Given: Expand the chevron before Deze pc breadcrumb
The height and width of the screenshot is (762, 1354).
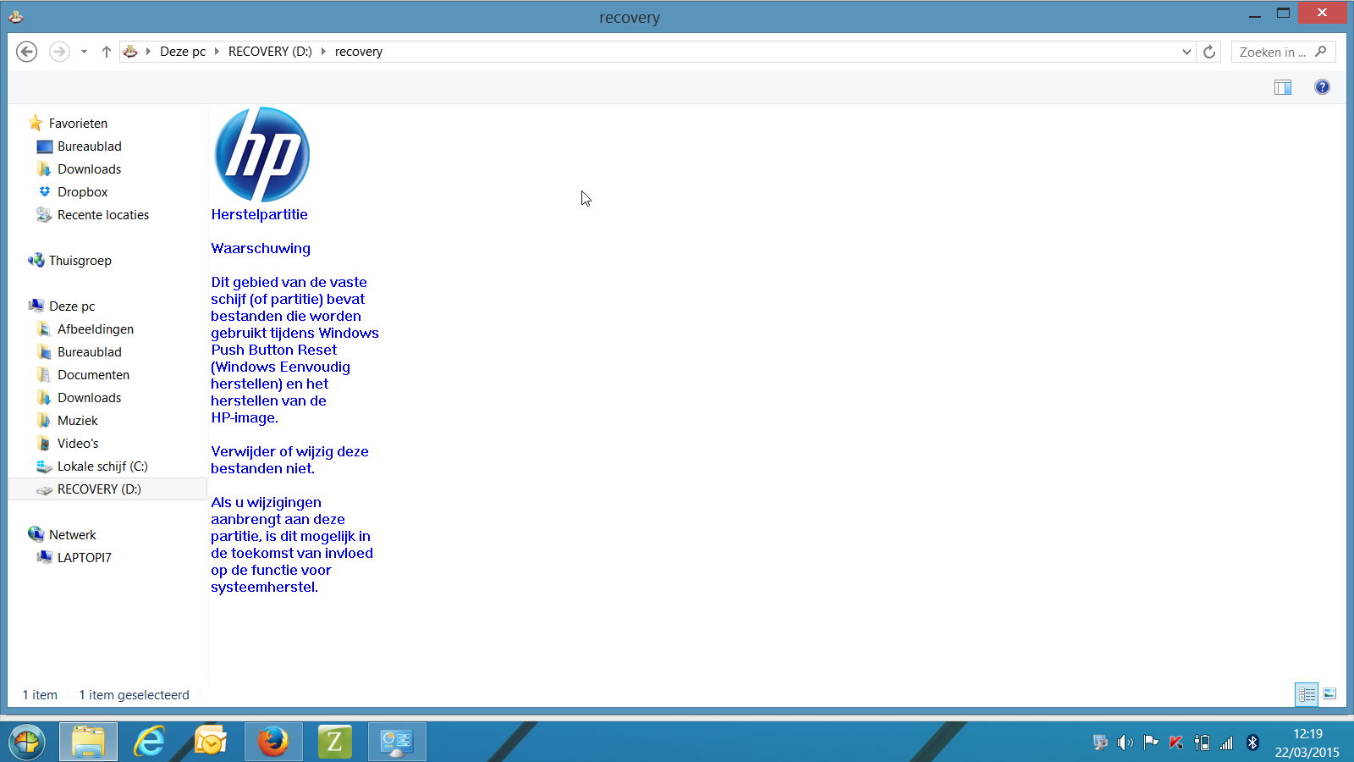Looking at the screenshot, I should [148, 52].
